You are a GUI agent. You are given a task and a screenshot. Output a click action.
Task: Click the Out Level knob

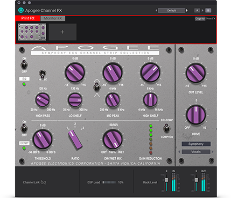195,74
